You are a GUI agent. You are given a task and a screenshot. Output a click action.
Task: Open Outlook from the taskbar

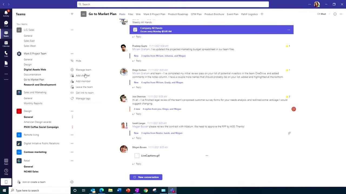[93, 190]
